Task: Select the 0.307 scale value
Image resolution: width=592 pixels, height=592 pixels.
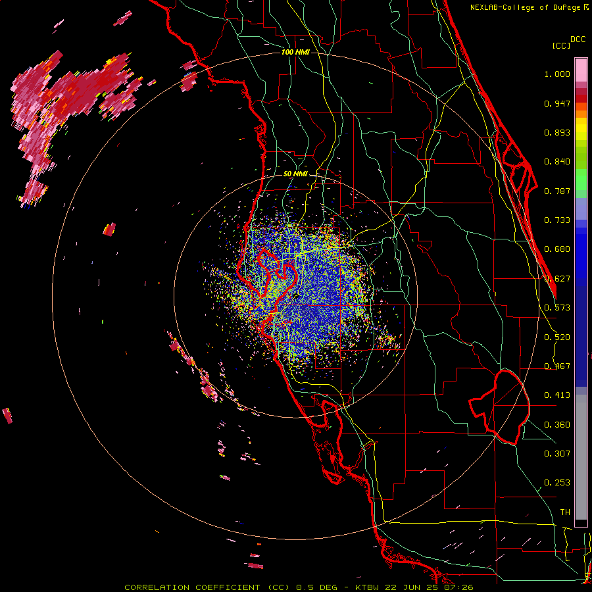Action: 557,454
